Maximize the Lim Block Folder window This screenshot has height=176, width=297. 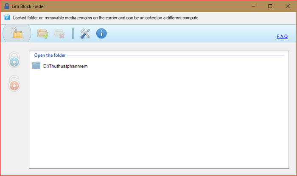[x=270, y=6]
